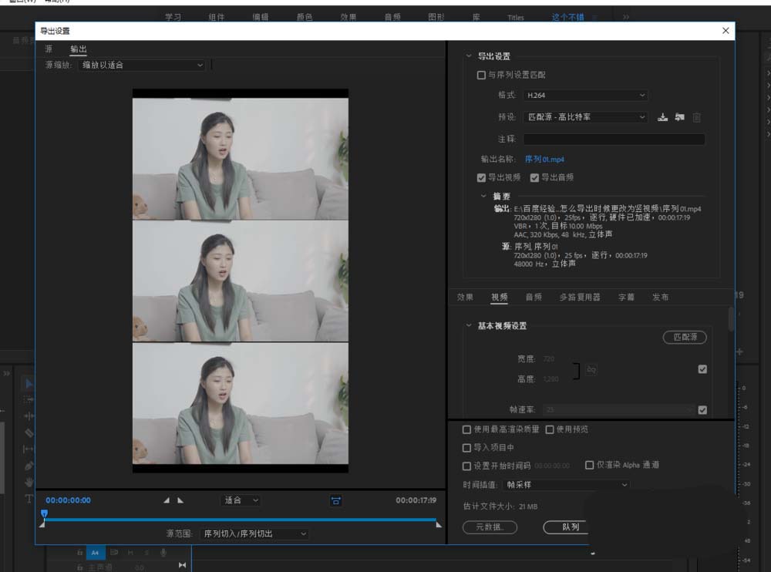Click the crop/source-scaling icon near the timecode
This screenshot has width=771, height=572.
tap(335, 500)
